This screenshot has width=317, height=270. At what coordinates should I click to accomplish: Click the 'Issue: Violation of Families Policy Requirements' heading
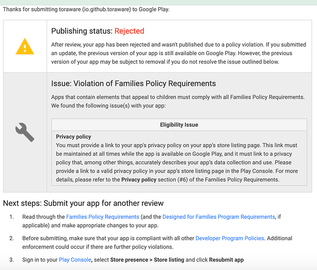coord(133,84)
